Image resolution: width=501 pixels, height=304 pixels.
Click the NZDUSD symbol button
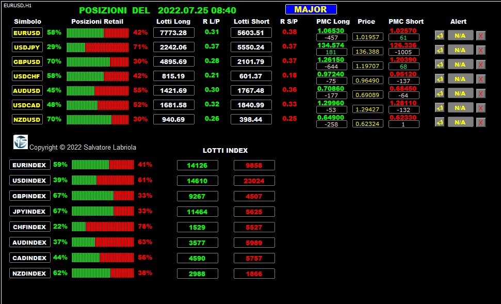pos(27,119)
